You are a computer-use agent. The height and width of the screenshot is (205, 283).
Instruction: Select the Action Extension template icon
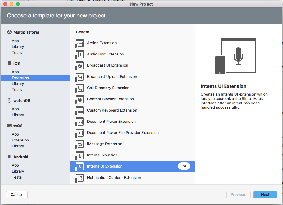click(x=80, y=43)
